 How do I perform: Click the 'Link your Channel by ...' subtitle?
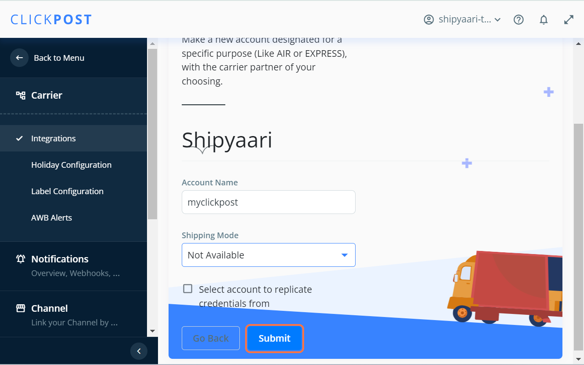[x=74, y=322]
